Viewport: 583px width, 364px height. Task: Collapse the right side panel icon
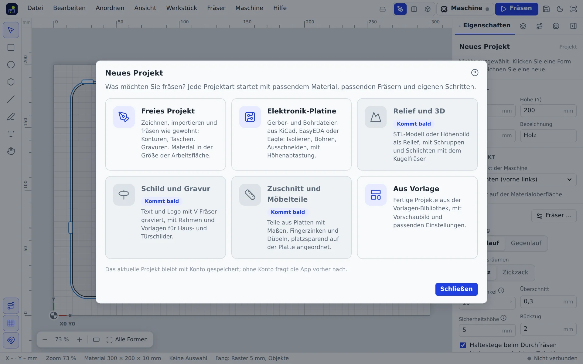[x=573, y=26]
